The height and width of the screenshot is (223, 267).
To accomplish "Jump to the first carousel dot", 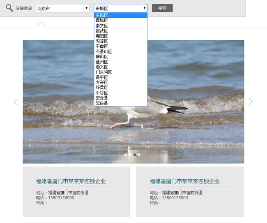I will tap(126, 155).
